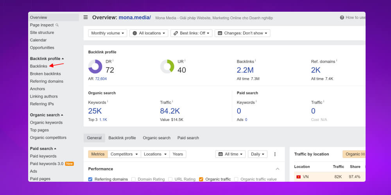Click the 2.2M backlinks value

(245, 70)
